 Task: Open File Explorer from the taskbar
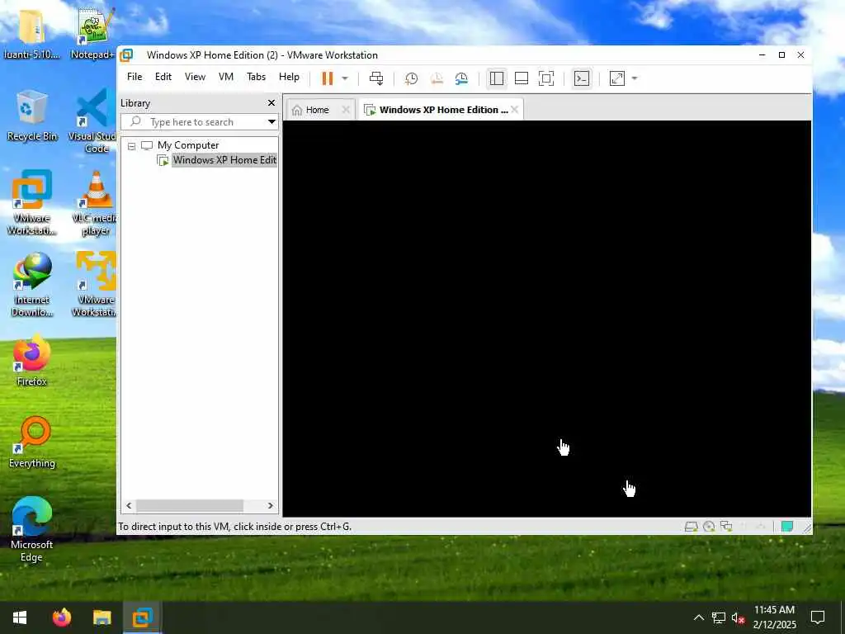click(101, 617)
